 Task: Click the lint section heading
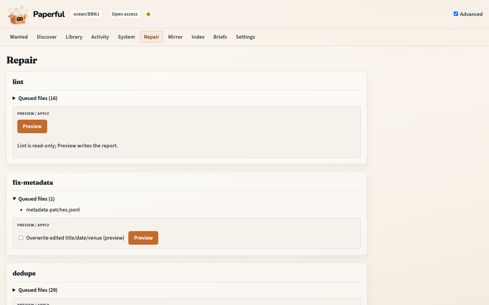click(x=18, y=82)
